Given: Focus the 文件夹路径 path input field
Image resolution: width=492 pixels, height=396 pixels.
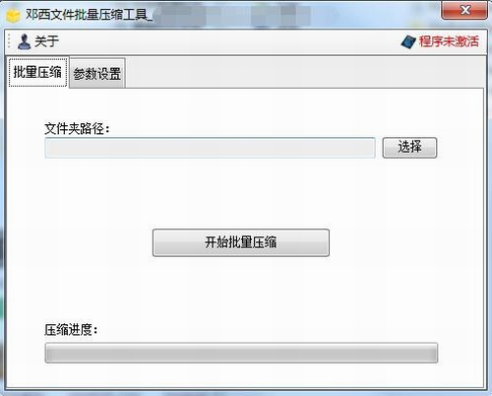Looking at the screenshot, I should [x=211, y=148].
